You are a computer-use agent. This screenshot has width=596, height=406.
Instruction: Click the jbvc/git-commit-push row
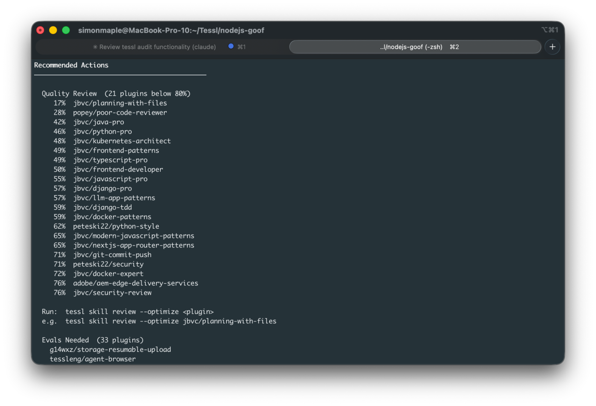pyautogui.click(x=102, y=255)
